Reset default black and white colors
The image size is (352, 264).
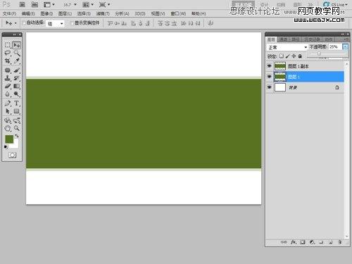(6, 147)
